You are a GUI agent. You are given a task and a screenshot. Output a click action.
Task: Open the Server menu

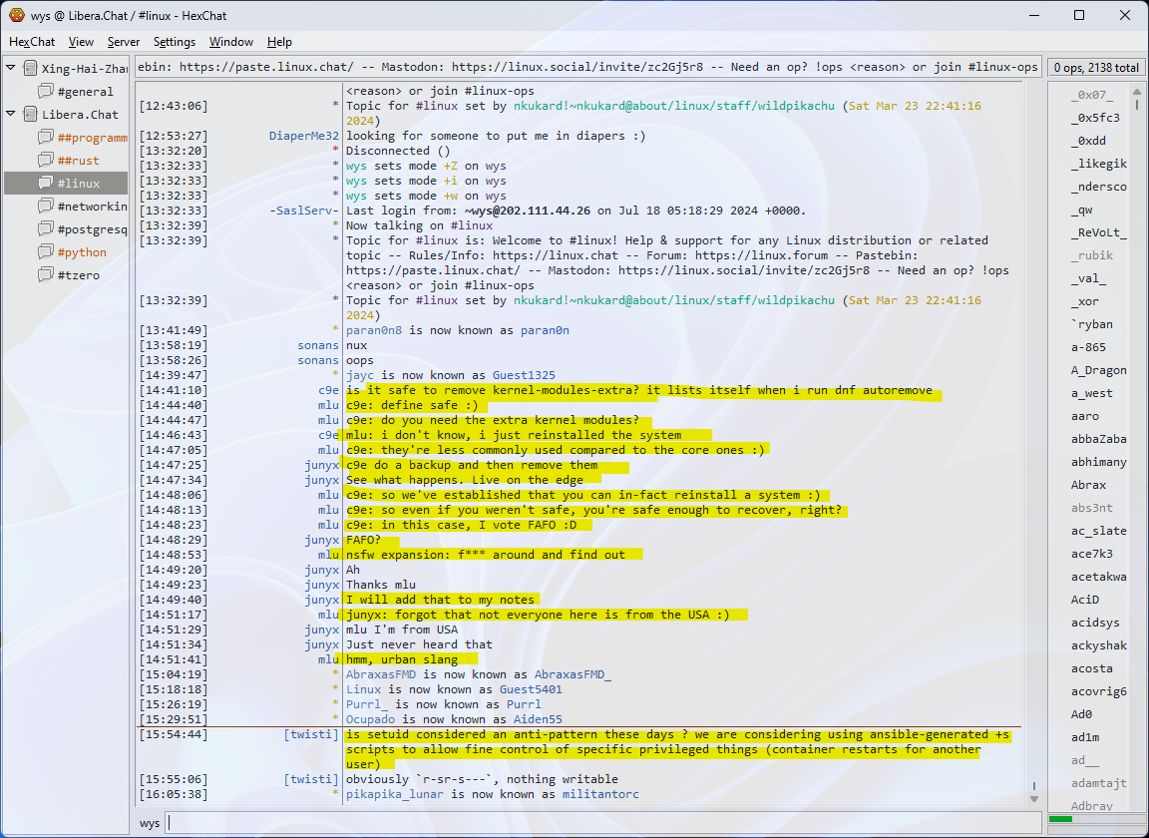[x=124, y=42]
